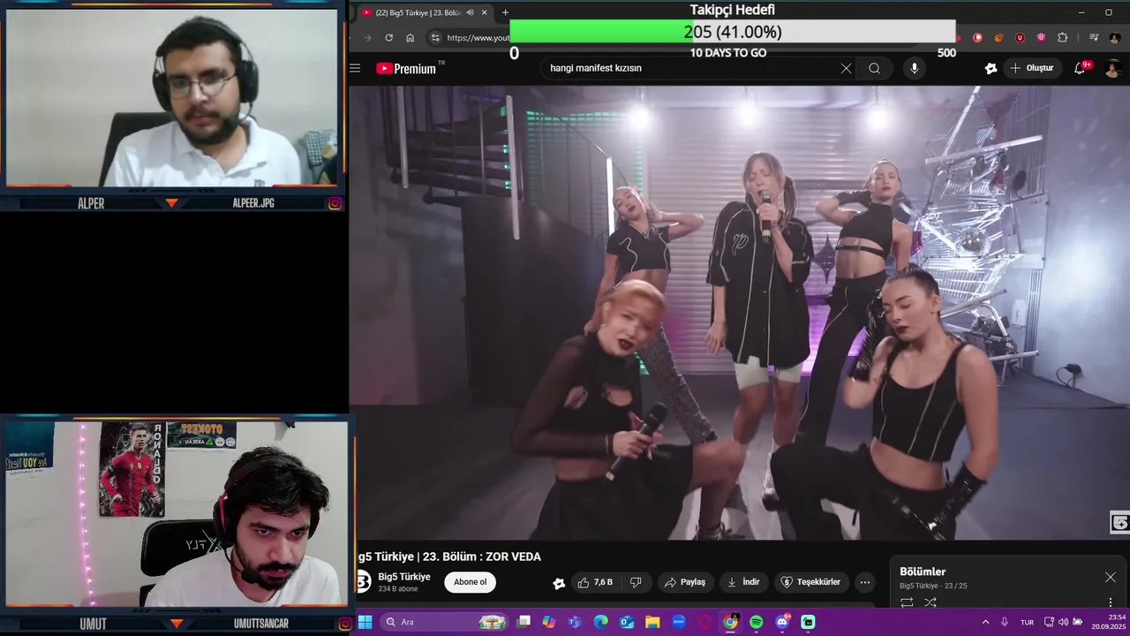Click the Instagram icon beside ALPEER.JPG
The height and width of the screenshot is (636, 1130).
335,203
